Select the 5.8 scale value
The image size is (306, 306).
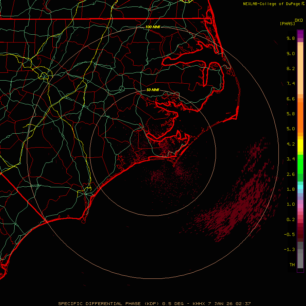(x=291, y=114)
